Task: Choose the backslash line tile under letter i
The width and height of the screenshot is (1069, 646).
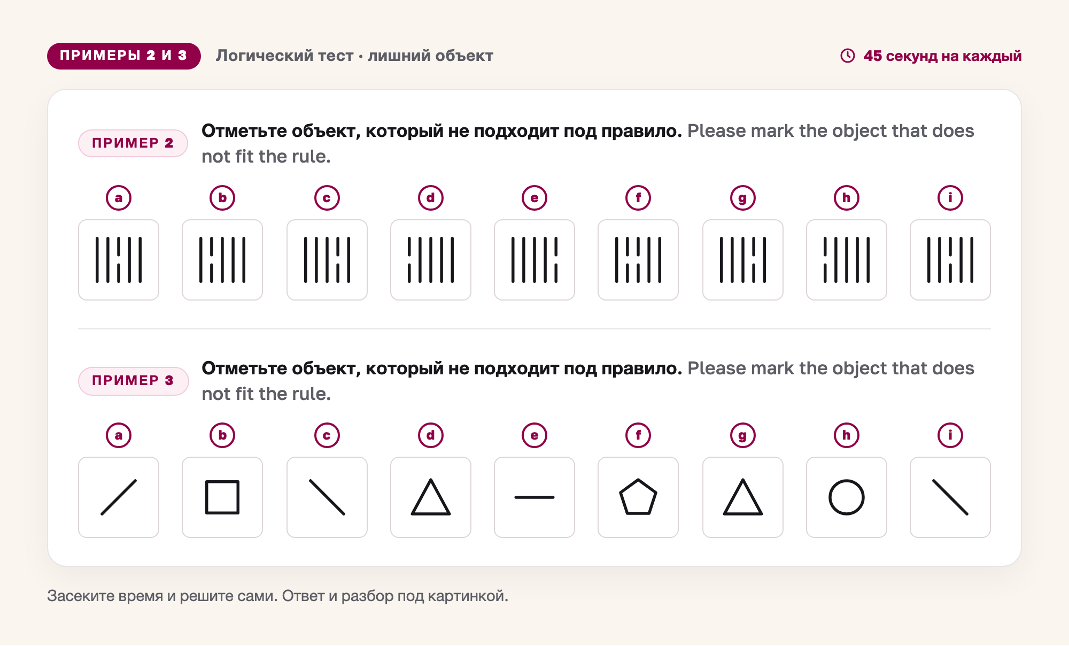Action: point(950,497)
